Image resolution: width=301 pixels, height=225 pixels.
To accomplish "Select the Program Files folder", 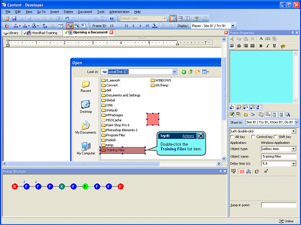I will click(x=113, y=135).
